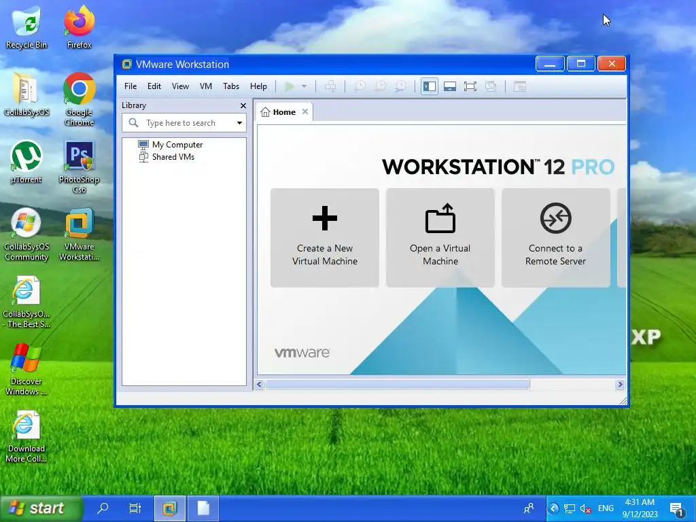Open the notification center icon

pyautogui.click(x=676, y=508)
